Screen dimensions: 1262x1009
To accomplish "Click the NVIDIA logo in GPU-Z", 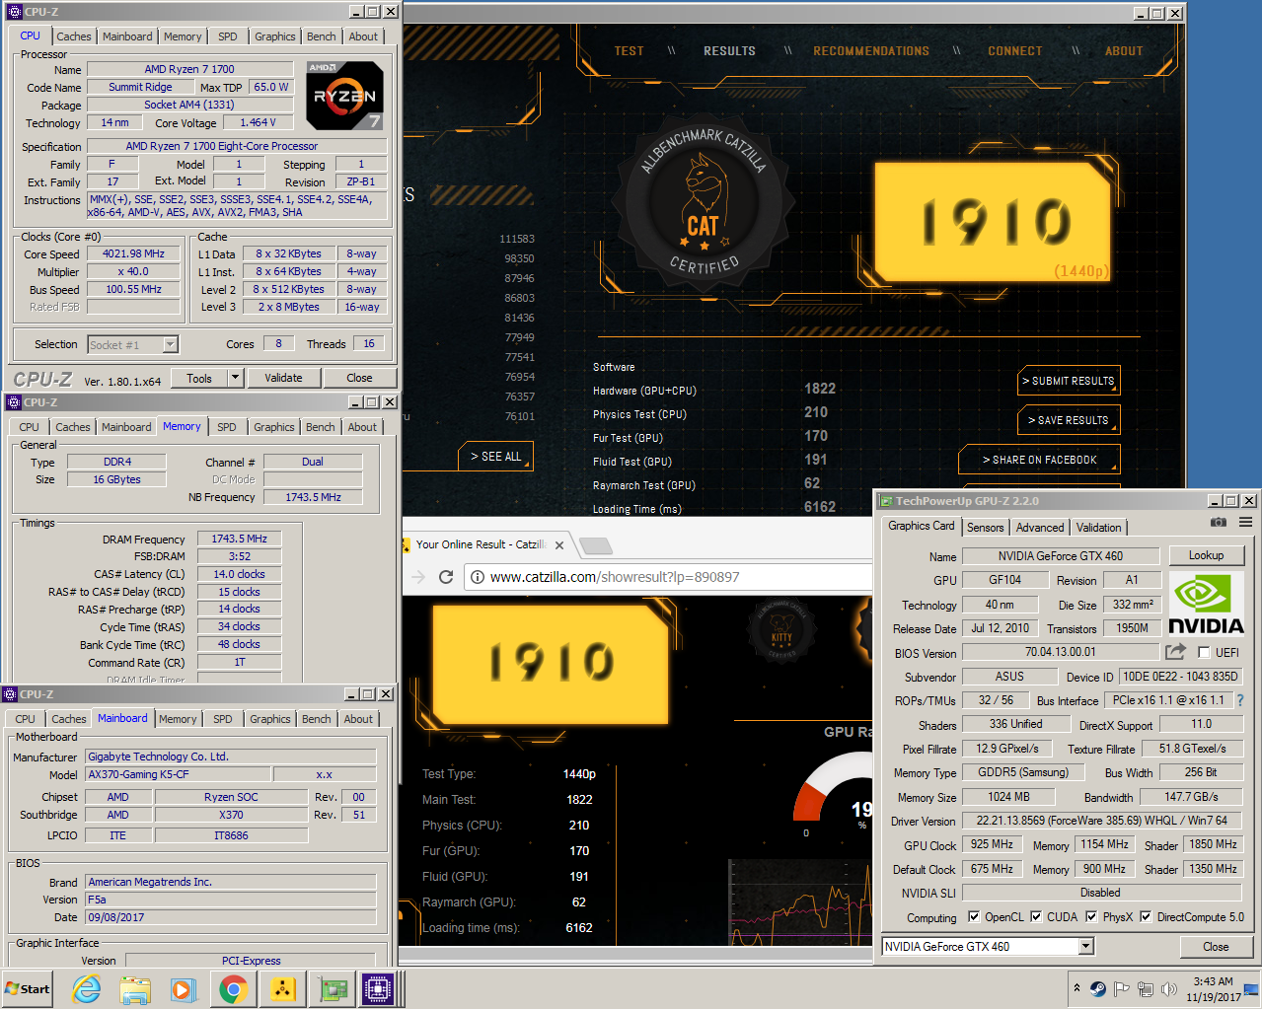I will click(x=1206, y=604).
